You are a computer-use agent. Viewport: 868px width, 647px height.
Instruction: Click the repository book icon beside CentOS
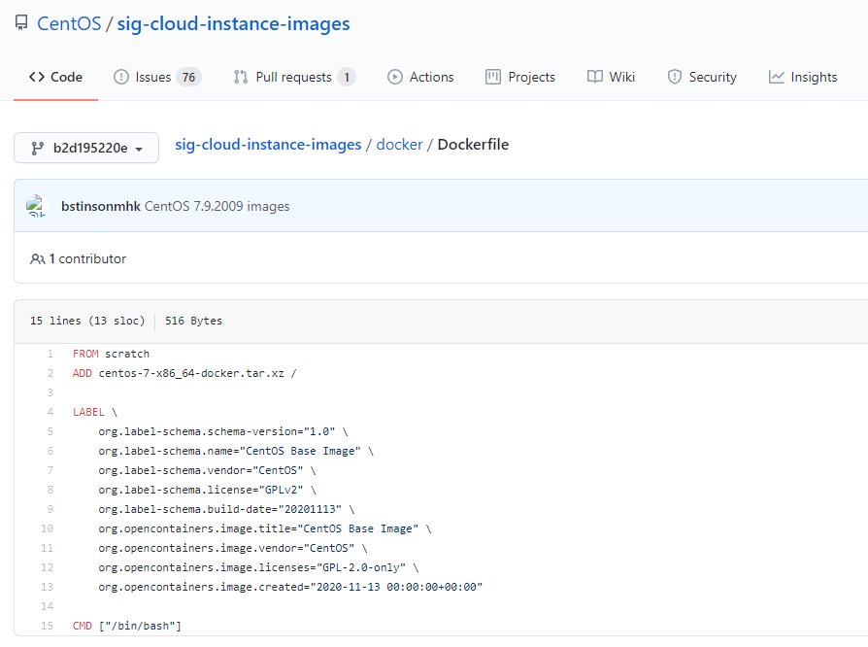coord(21,23)
